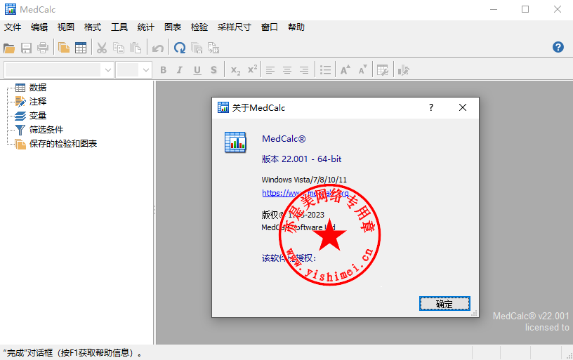573x360 pixels.
Task: Open the saved tests files icon in toolbar
Action: pyautogui.click(x=64, y=48)
